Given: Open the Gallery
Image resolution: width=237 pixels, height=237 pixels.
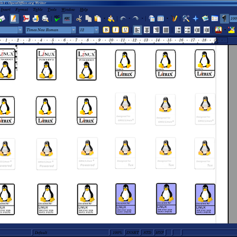Looking at the screenshot, I should 205,19.
